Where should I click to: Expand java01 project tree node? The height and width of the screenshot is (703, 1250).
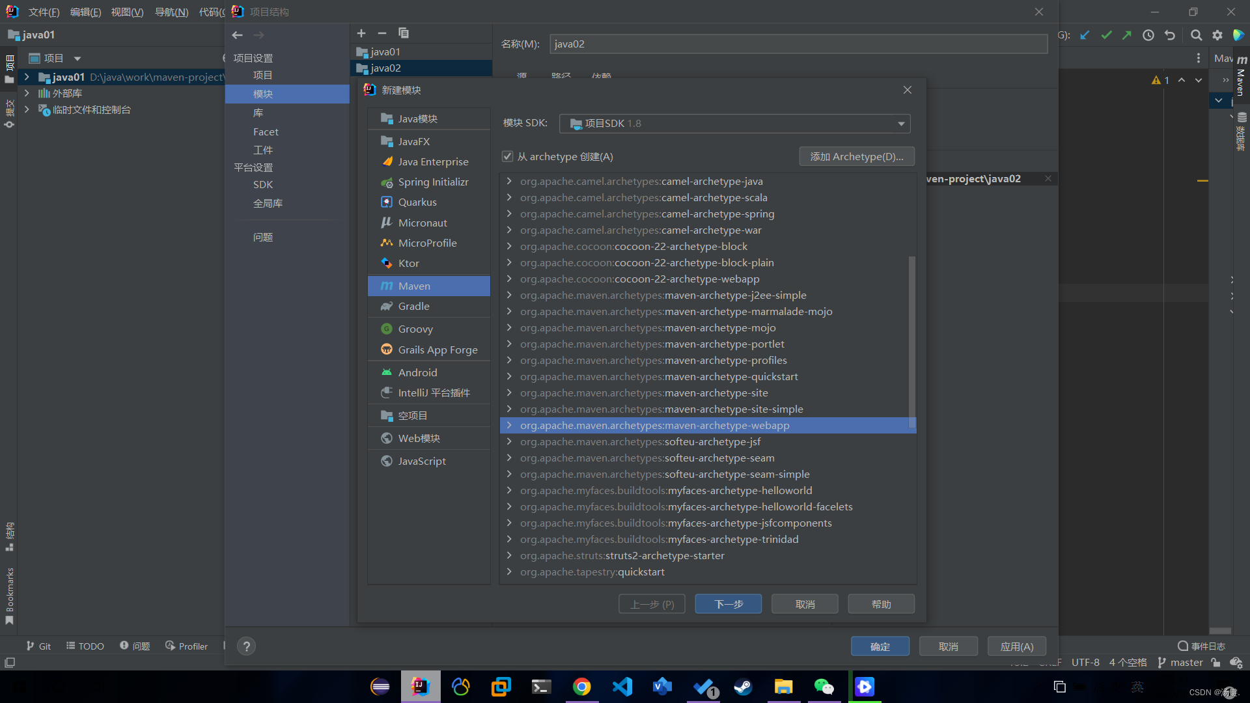click(x=27, y=77)
